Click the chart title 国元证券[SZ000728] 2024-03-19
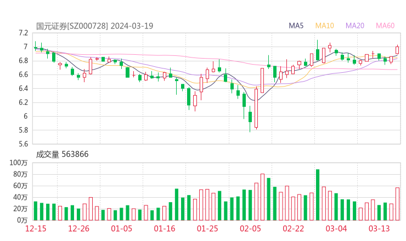The image size is (406, 241). click(94, 26)
